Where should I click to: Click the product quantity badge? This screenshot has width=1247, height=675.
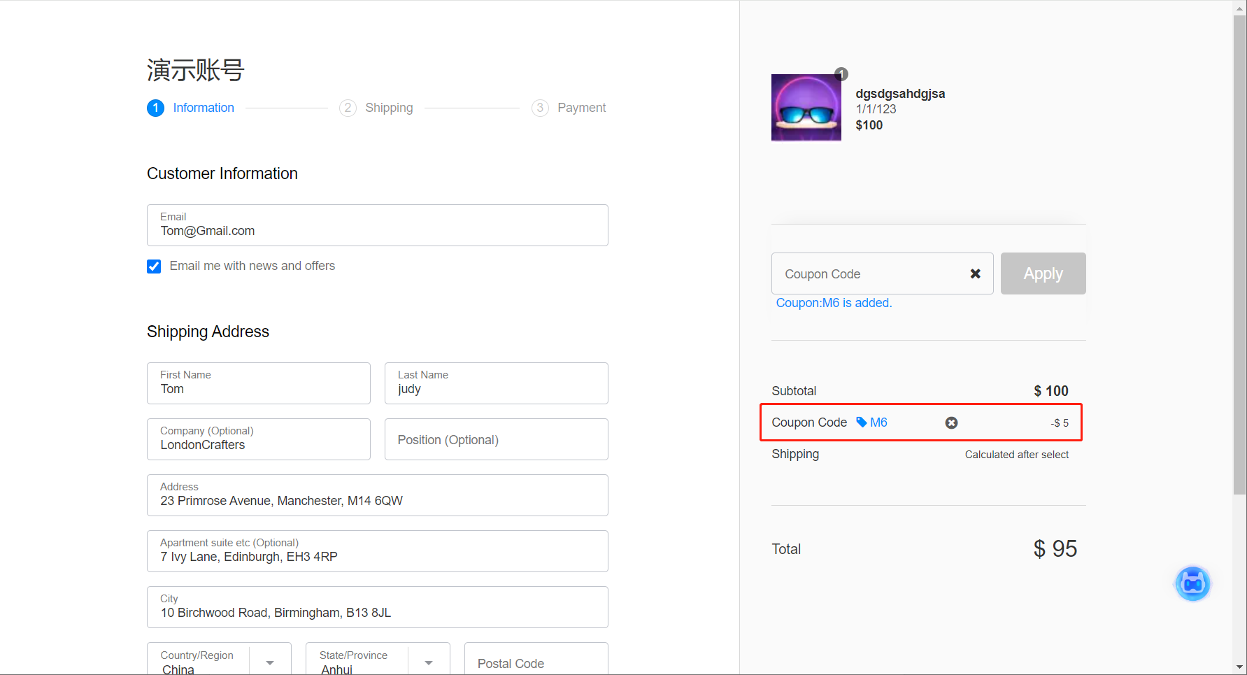[841, 74]
